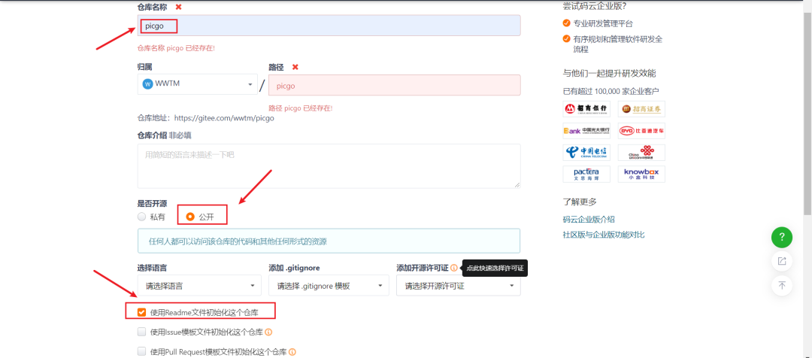Click the 比亚迪汽车 BYD customer logo
The image size is (812, 358).
[x=641, y=131]
